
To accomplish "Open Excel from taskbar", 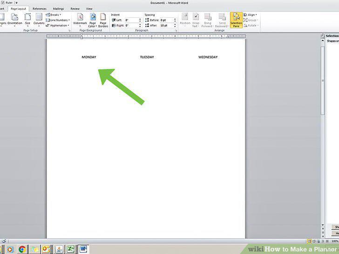I will (71, 249).
